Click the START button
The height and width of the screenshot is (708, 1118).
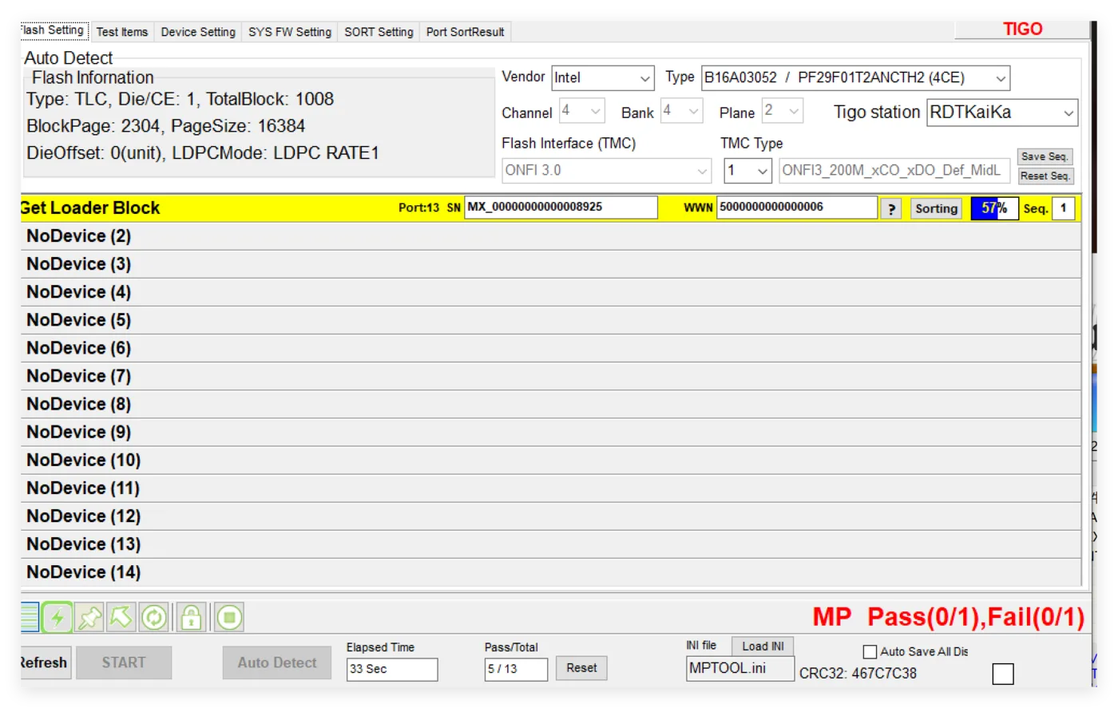[124, 663]
